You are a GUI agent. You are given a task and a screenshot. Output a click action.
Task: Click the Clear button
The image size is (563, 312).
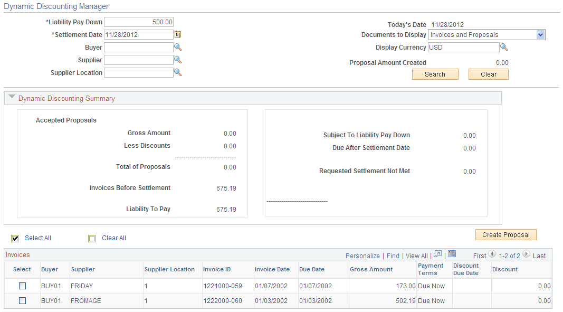click(488, 74)
